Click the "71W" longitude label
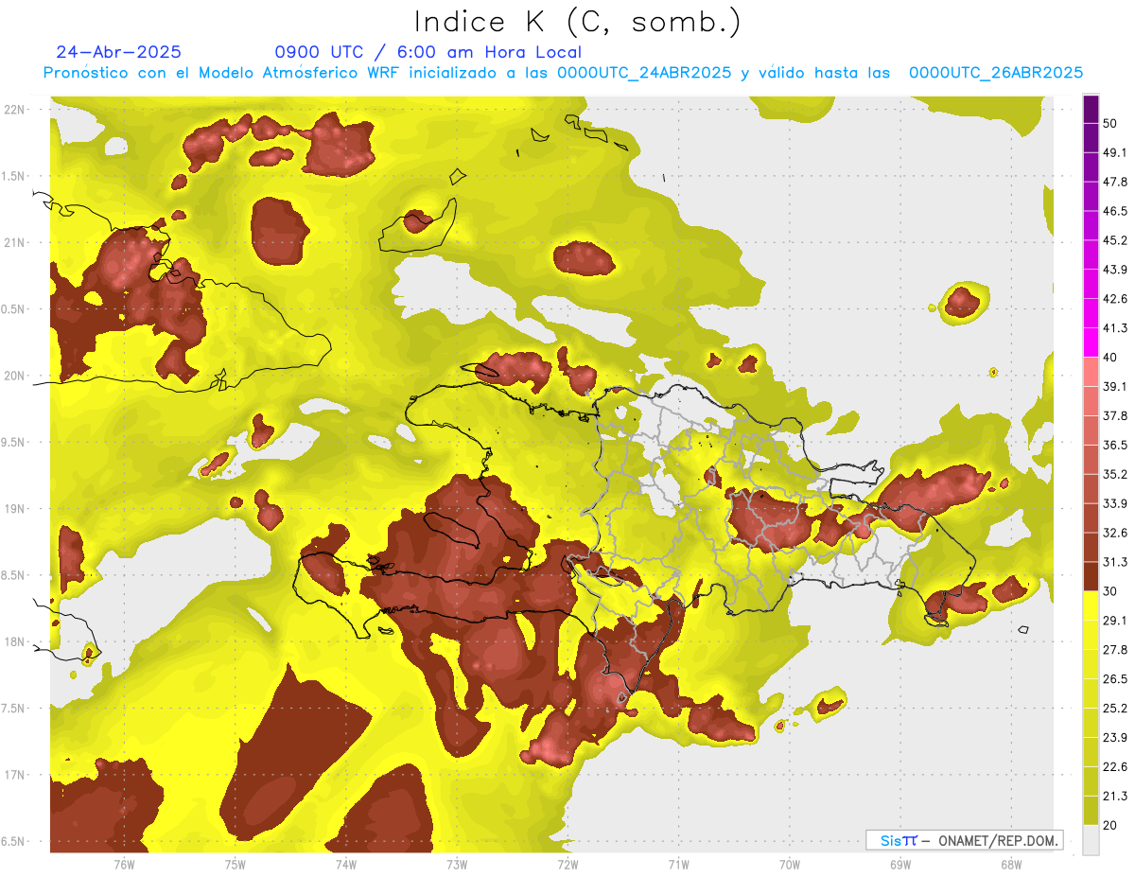 click(x=678, y=864)
